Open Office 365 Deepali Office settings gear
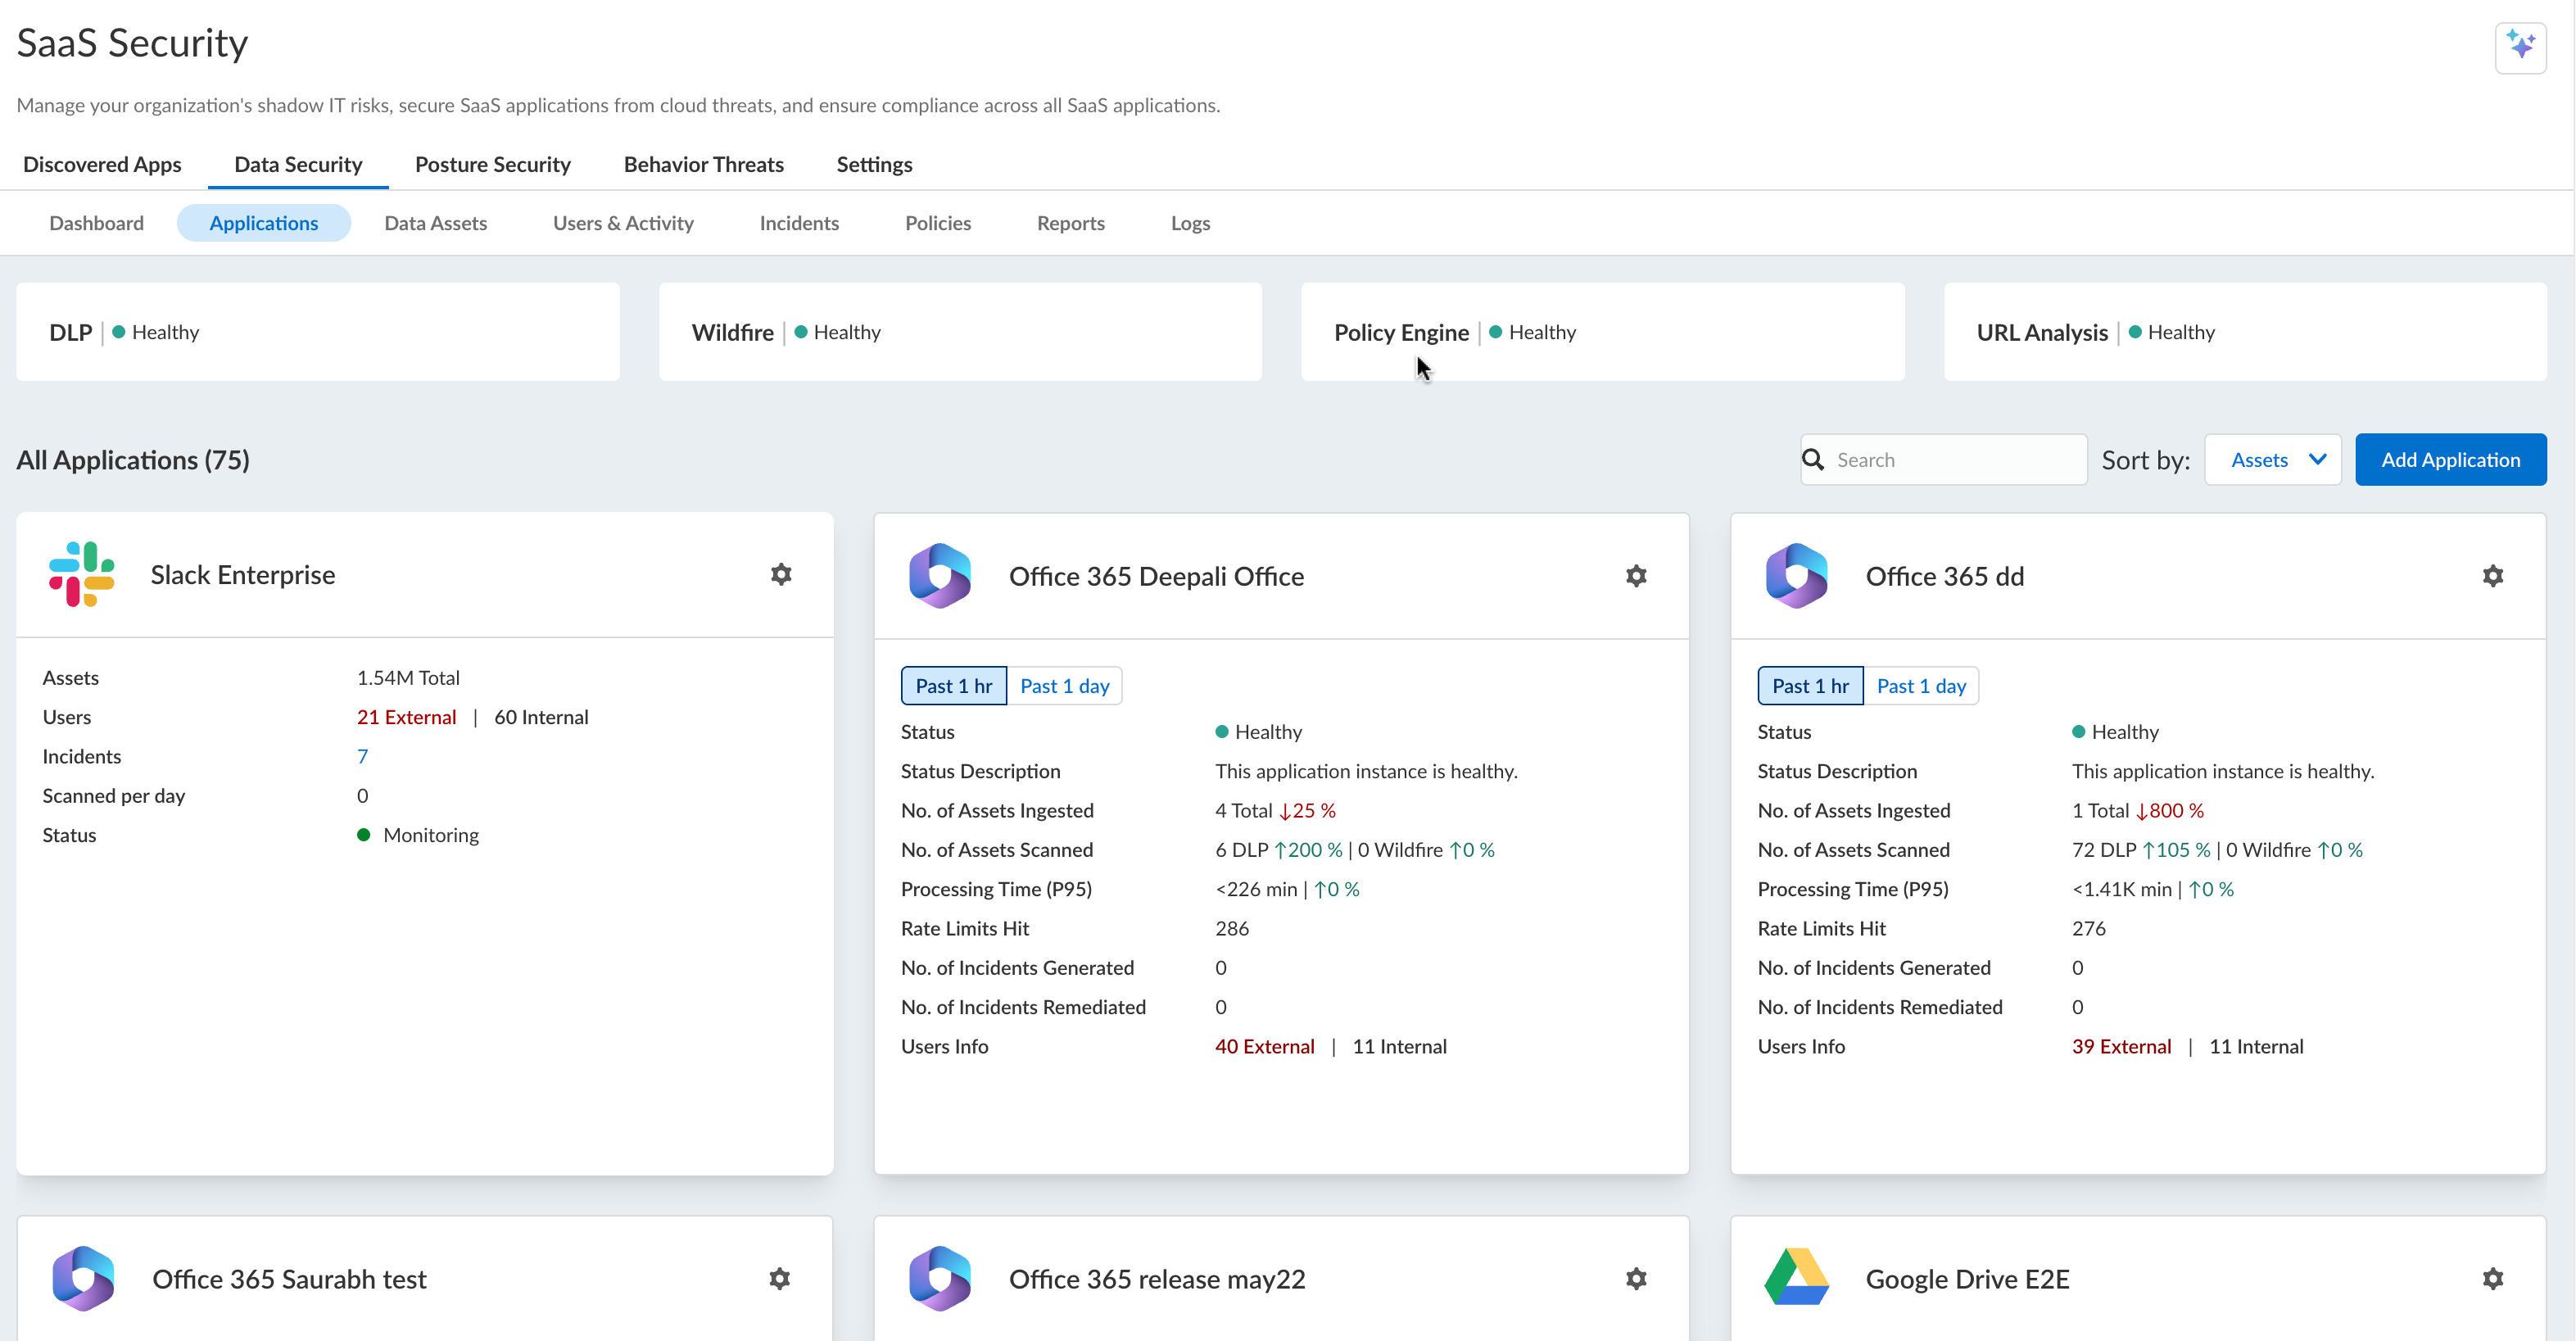 tap(1636, 576)
